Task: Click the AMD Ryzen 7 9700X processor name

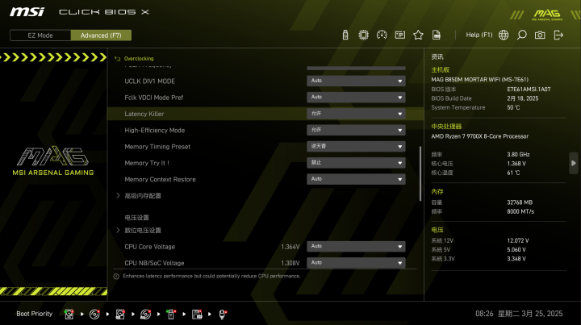Action: (480, 136)
